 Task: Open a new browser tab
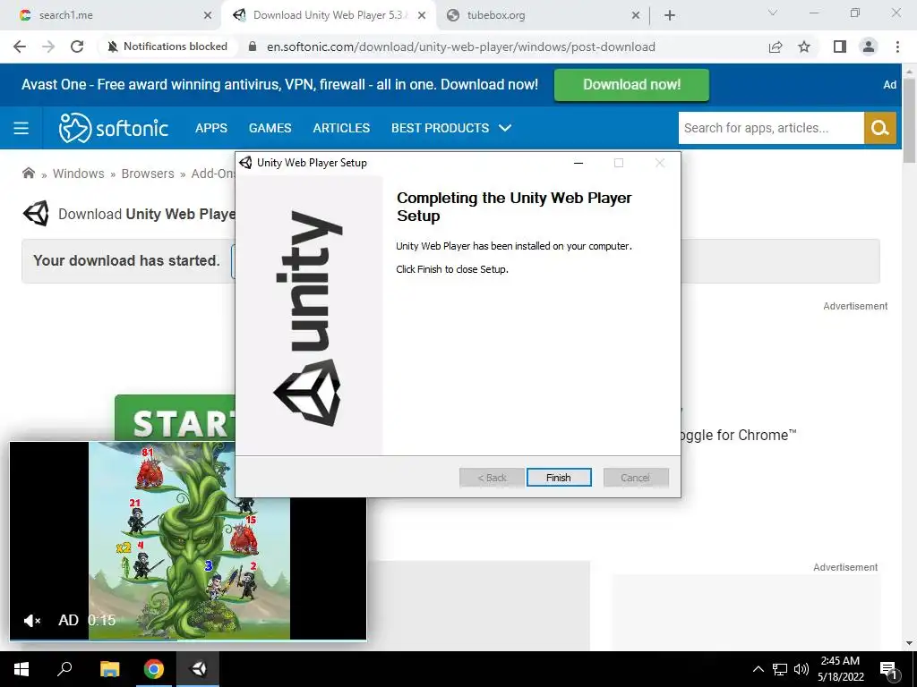pyautogui.click(x=670, y=15)
